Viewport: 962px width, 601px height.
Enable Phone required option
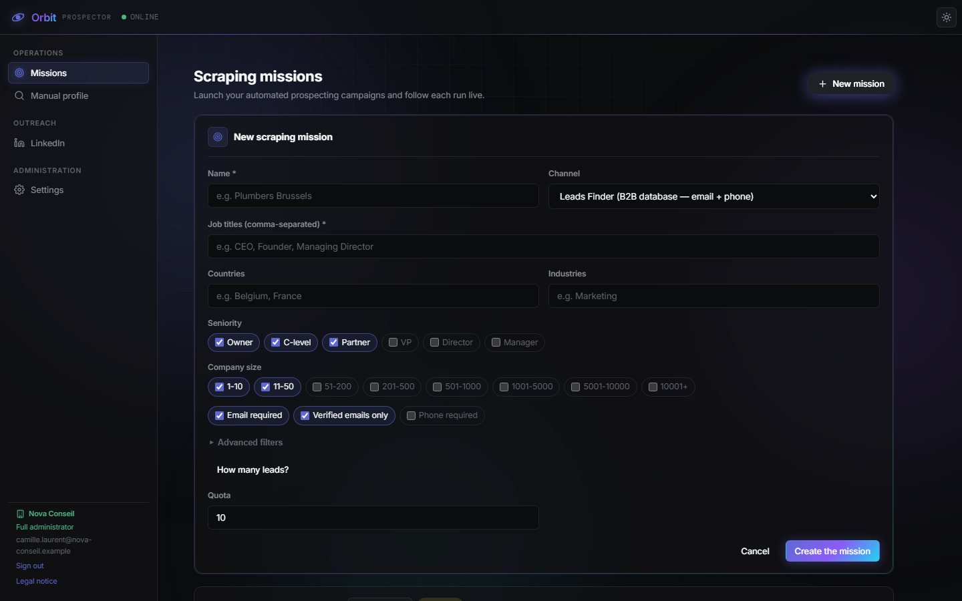[x=411, y=415]
